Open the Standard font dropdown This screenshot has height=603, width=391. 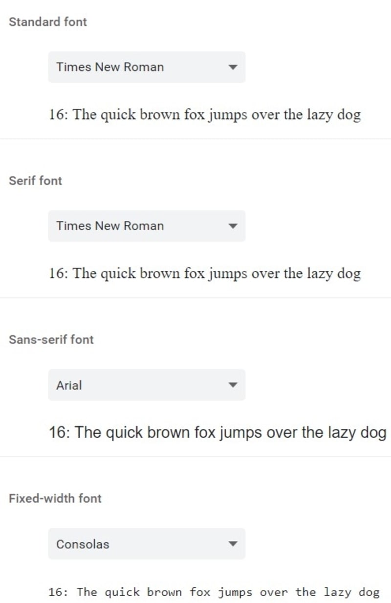coord(146,67)
